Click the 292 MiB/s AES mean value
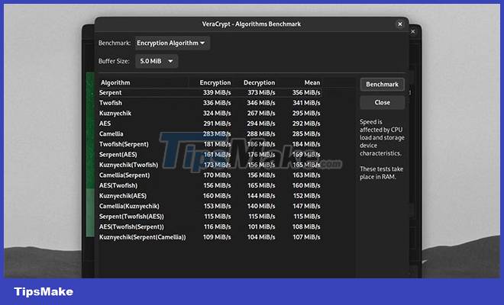 point(306,124)
